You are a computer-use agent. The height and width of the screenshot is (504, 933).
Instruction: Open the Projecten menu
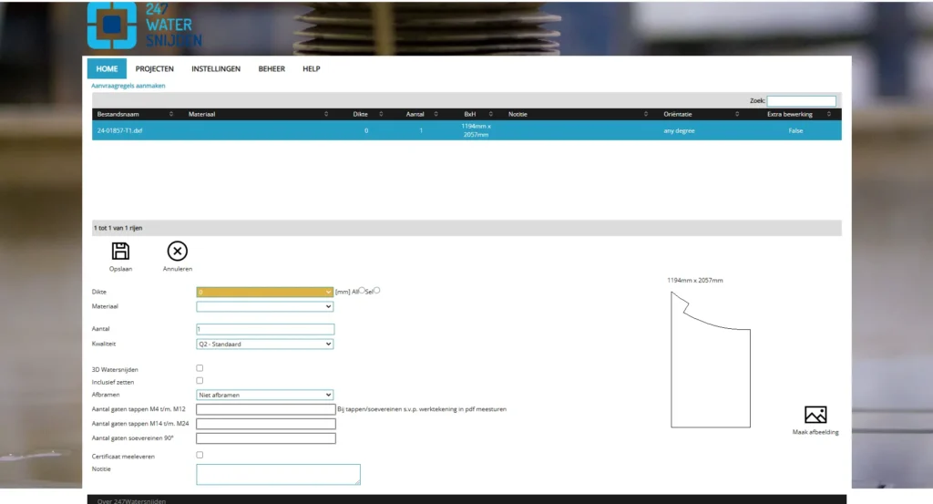click(154, 68)
